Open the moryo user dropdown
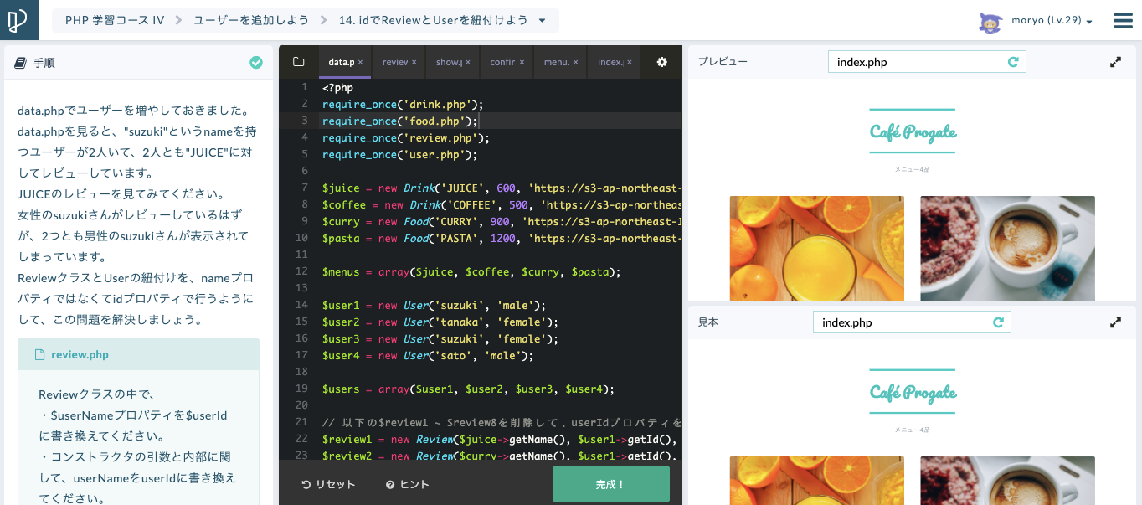The width and height of the screenshot is (1142, 505). click(x=1088, y=22)
